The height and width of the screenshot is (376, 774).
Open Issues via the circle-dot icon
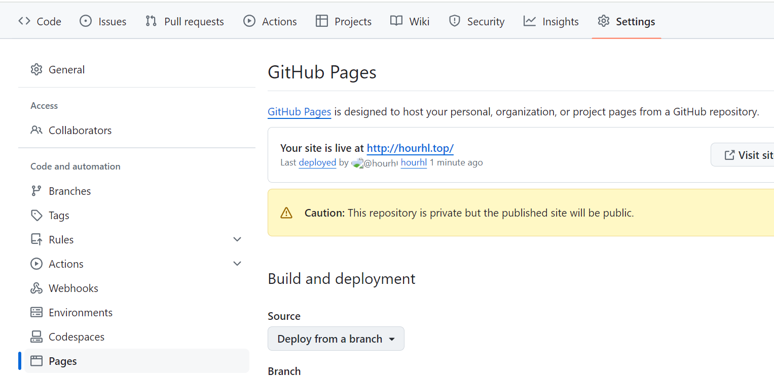click(86, 21)
